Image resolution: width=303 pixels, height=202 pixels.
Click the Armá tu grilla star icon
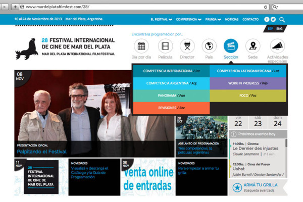[237, 187]
